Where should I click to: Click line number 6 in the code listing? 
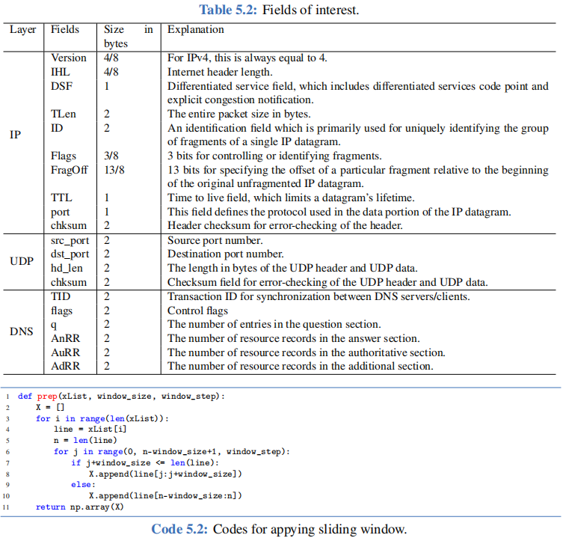pyautogui.click(x=6, y=451)
